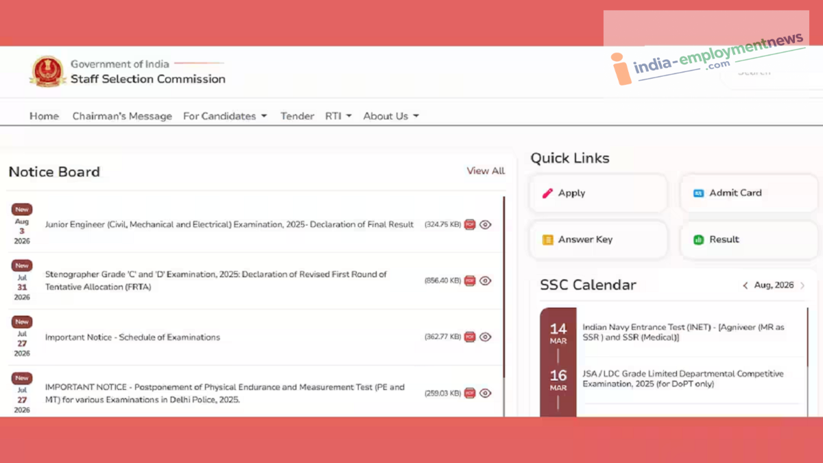Open PDF icon for Stenographer FRTA notice
Screen dimensions: 823x463
click(x=470, y=281)
